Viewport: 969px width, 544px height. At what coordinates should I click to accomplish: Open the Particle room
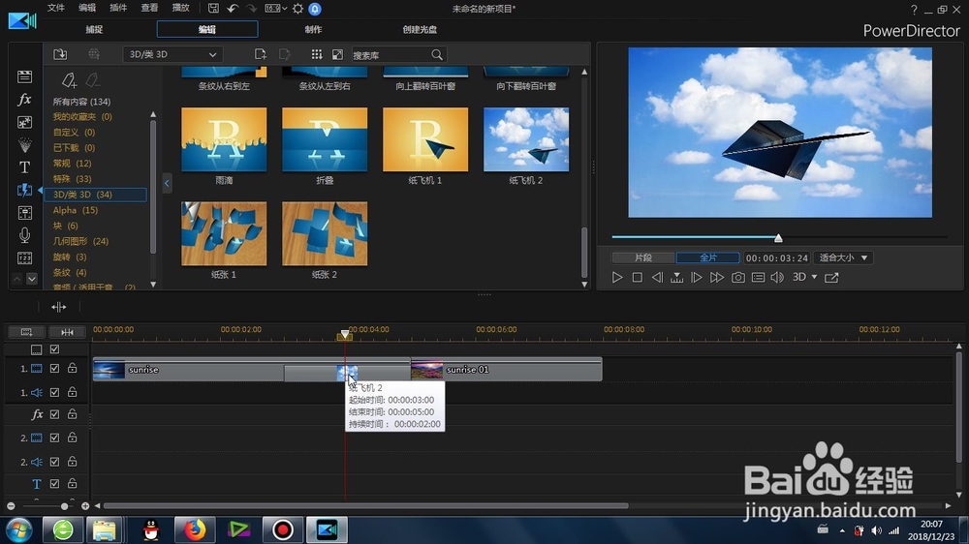coord(25,145)
